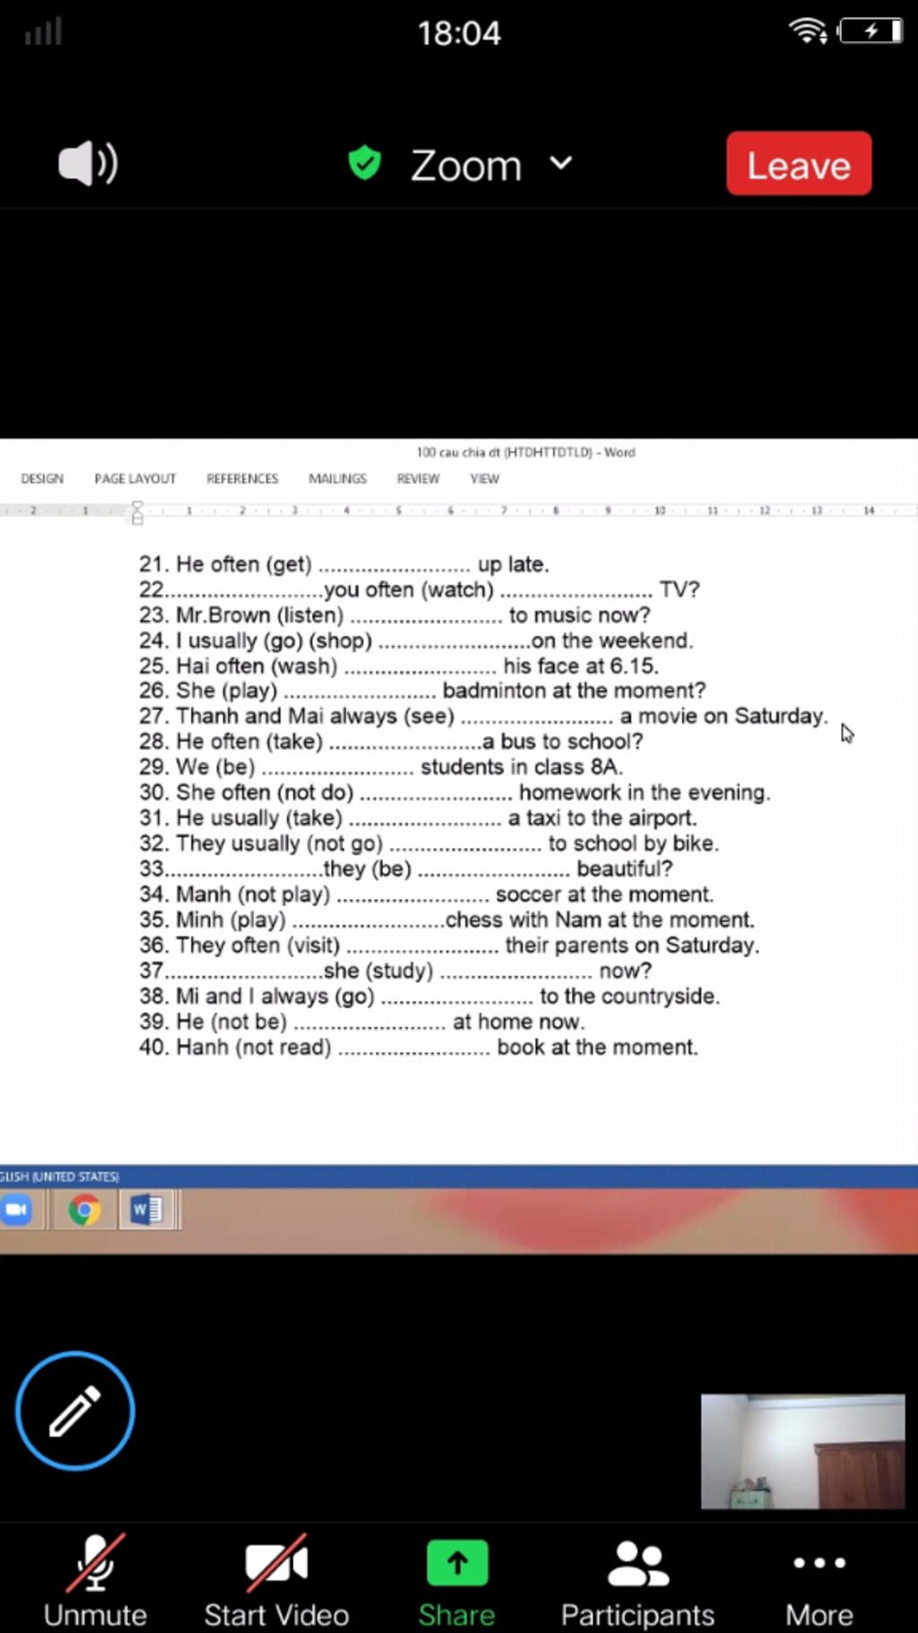Click the language indicator in Word status bar
918x1633 pixels.
click(59, 1176)
